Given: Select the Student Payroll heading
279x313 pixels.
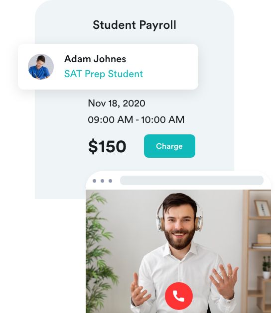Looking at the screenshot, I should 135,25.
